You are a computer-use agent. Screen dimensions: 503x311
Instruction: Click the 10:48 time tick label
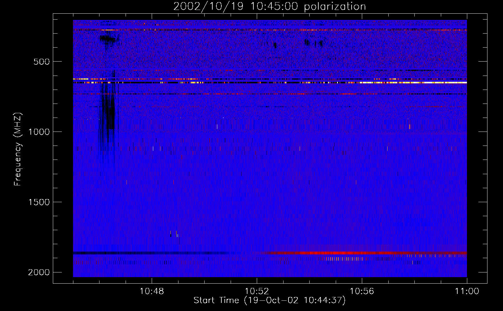point(152,291)
